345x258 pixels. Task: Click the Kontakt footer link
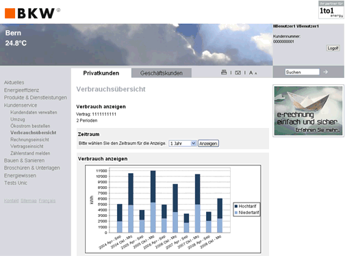pos(12,201)
